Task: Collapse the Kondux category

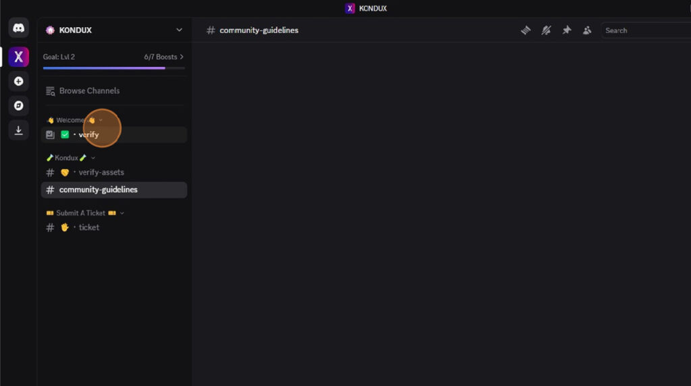Action: [x=70, y=158]
